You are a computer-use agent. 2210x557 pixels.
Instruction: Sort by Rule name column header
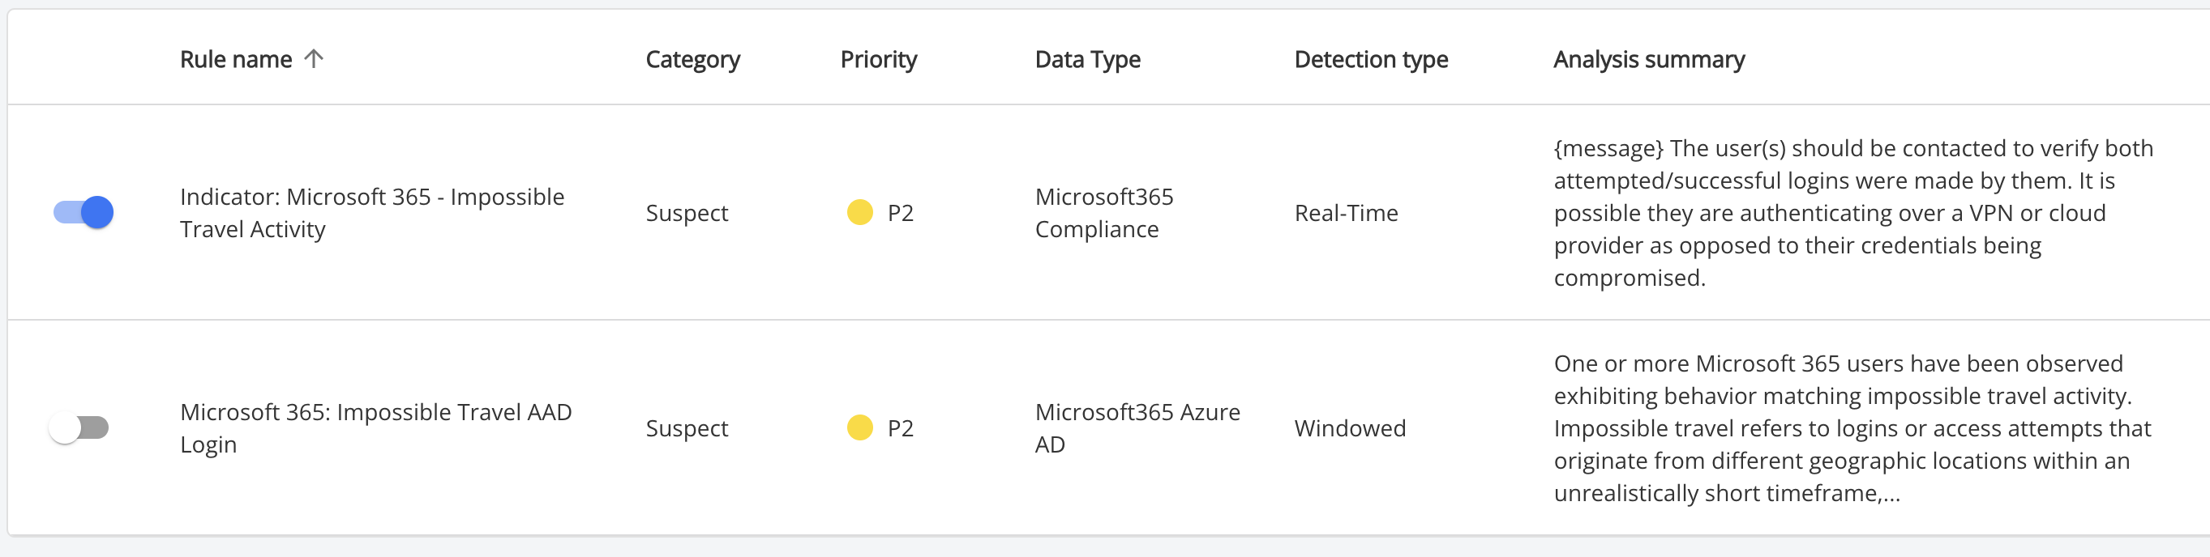coord(236,59)
